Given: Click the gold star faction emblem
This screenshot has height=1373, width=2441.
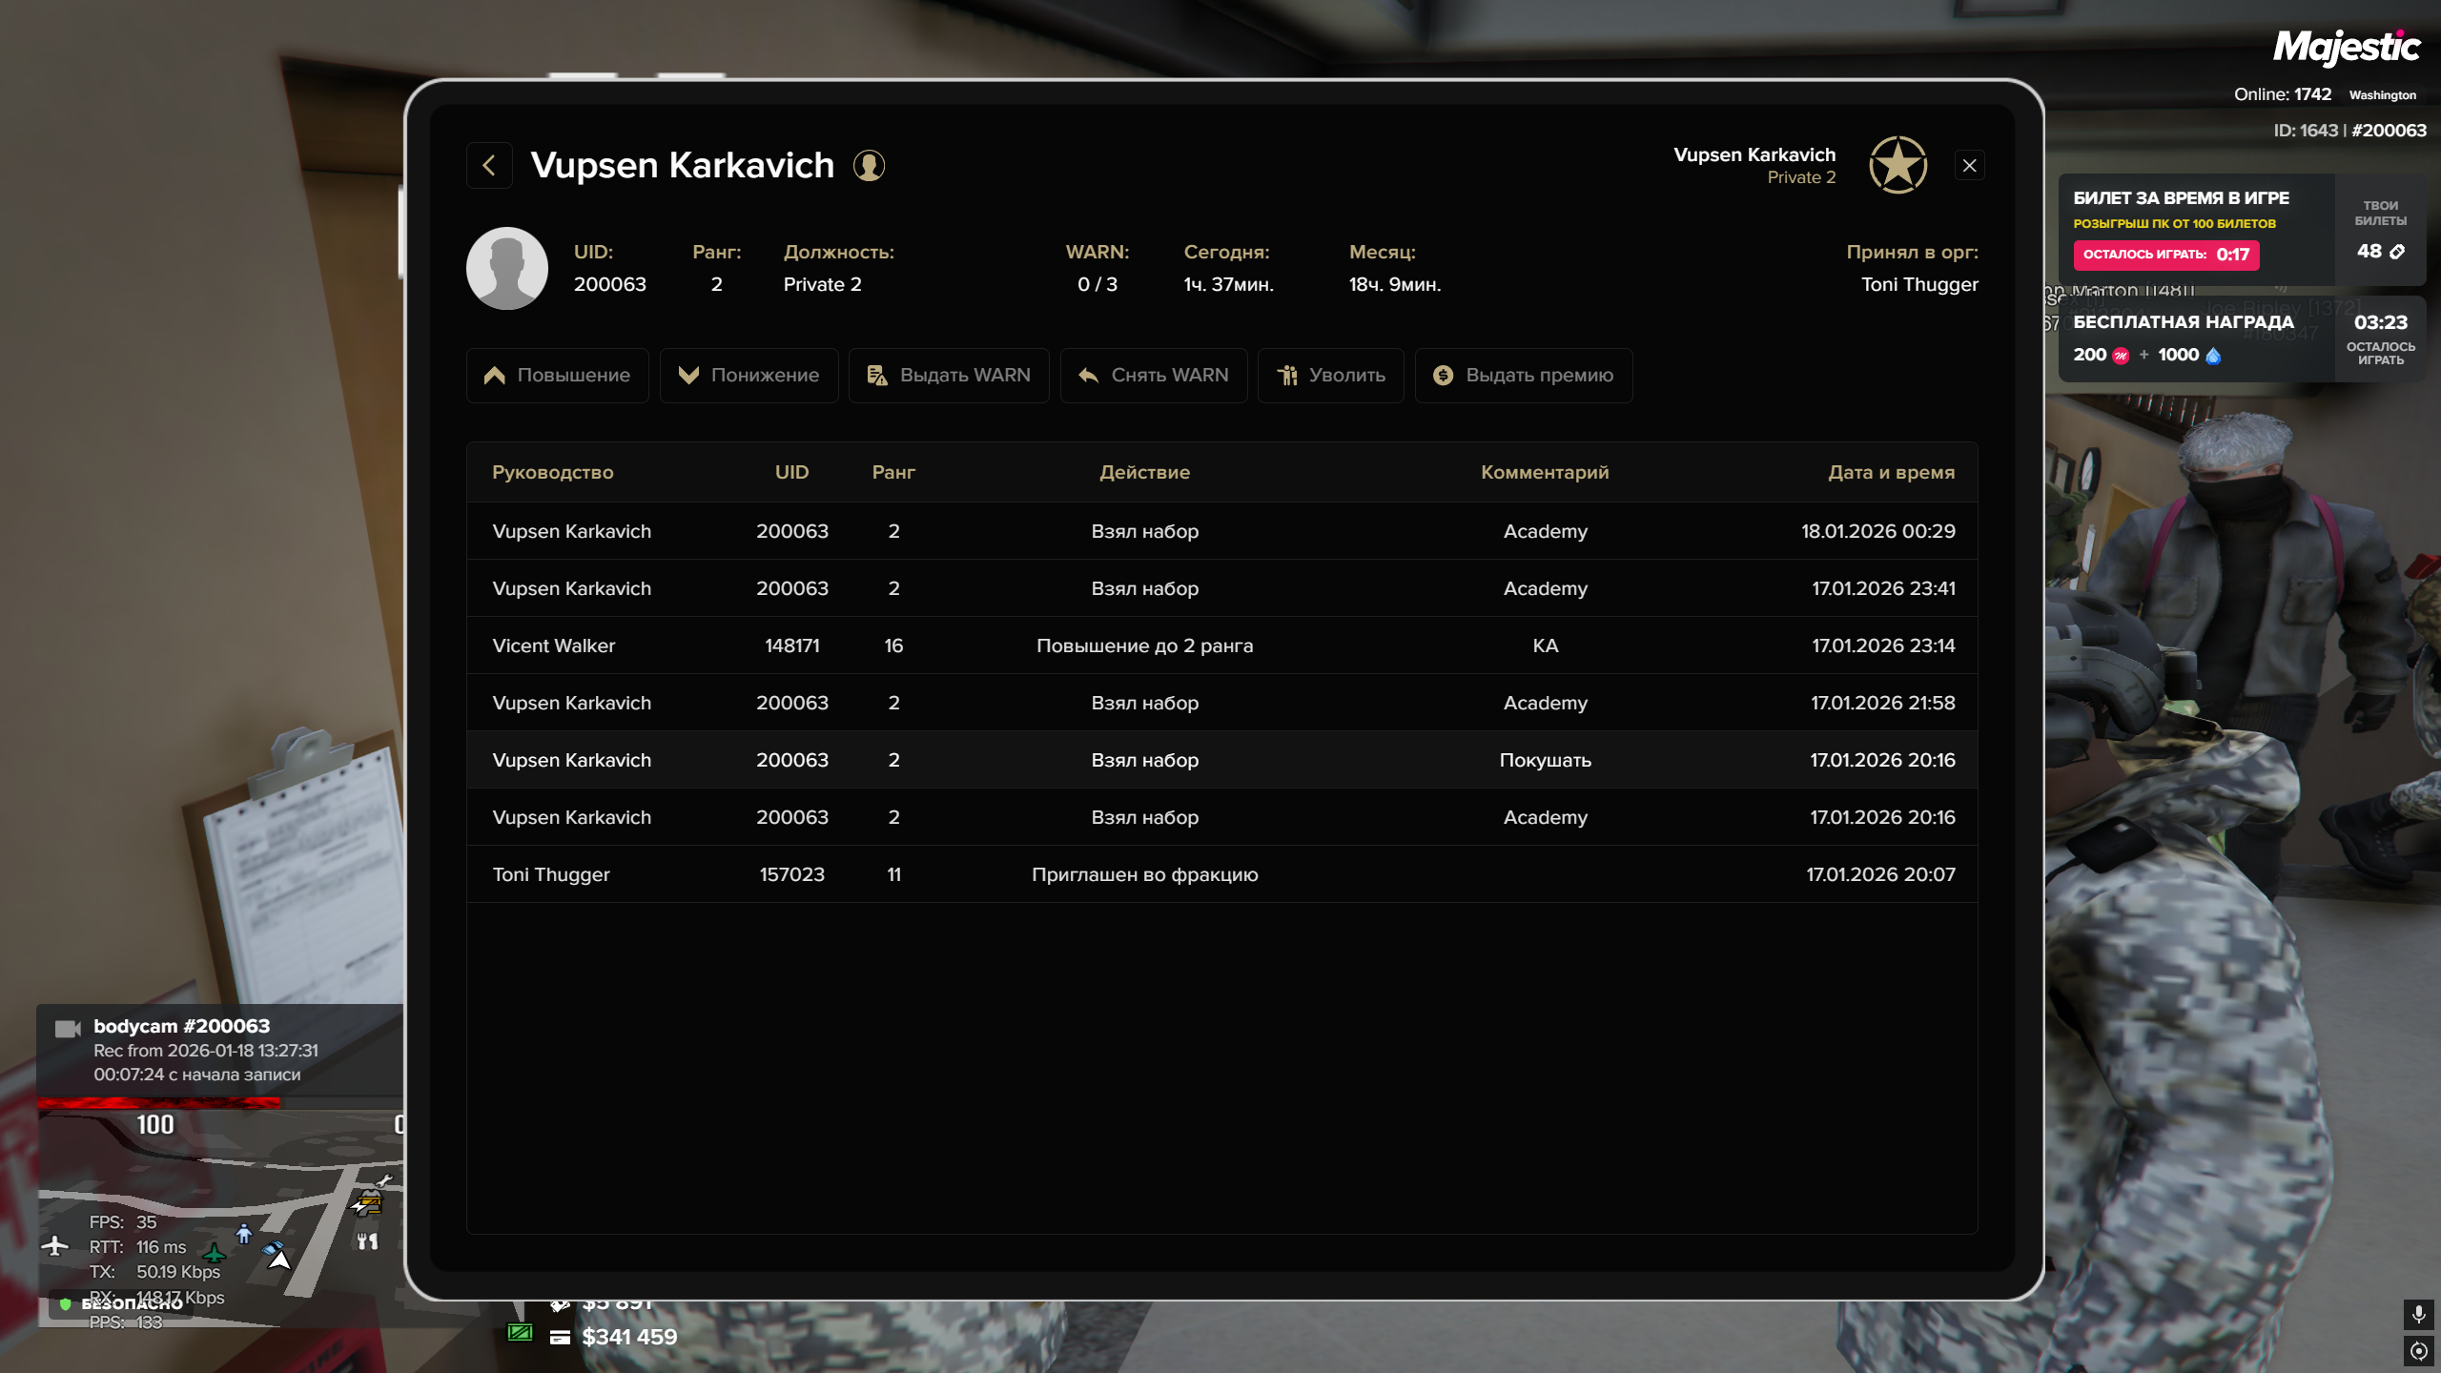Looking at the screenshot, I should (1897, 165).
